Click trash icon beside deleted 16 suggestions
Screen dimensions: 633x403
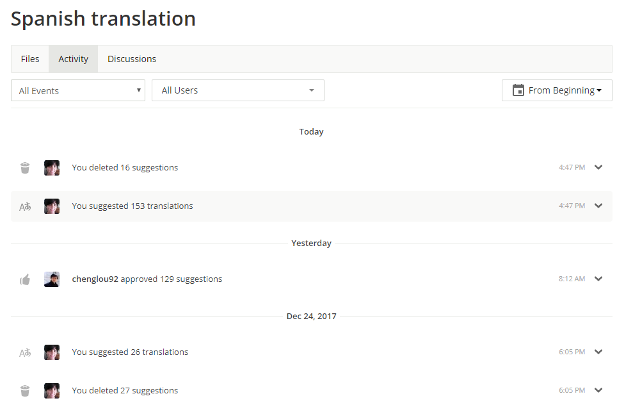click(x=25, y=168)
